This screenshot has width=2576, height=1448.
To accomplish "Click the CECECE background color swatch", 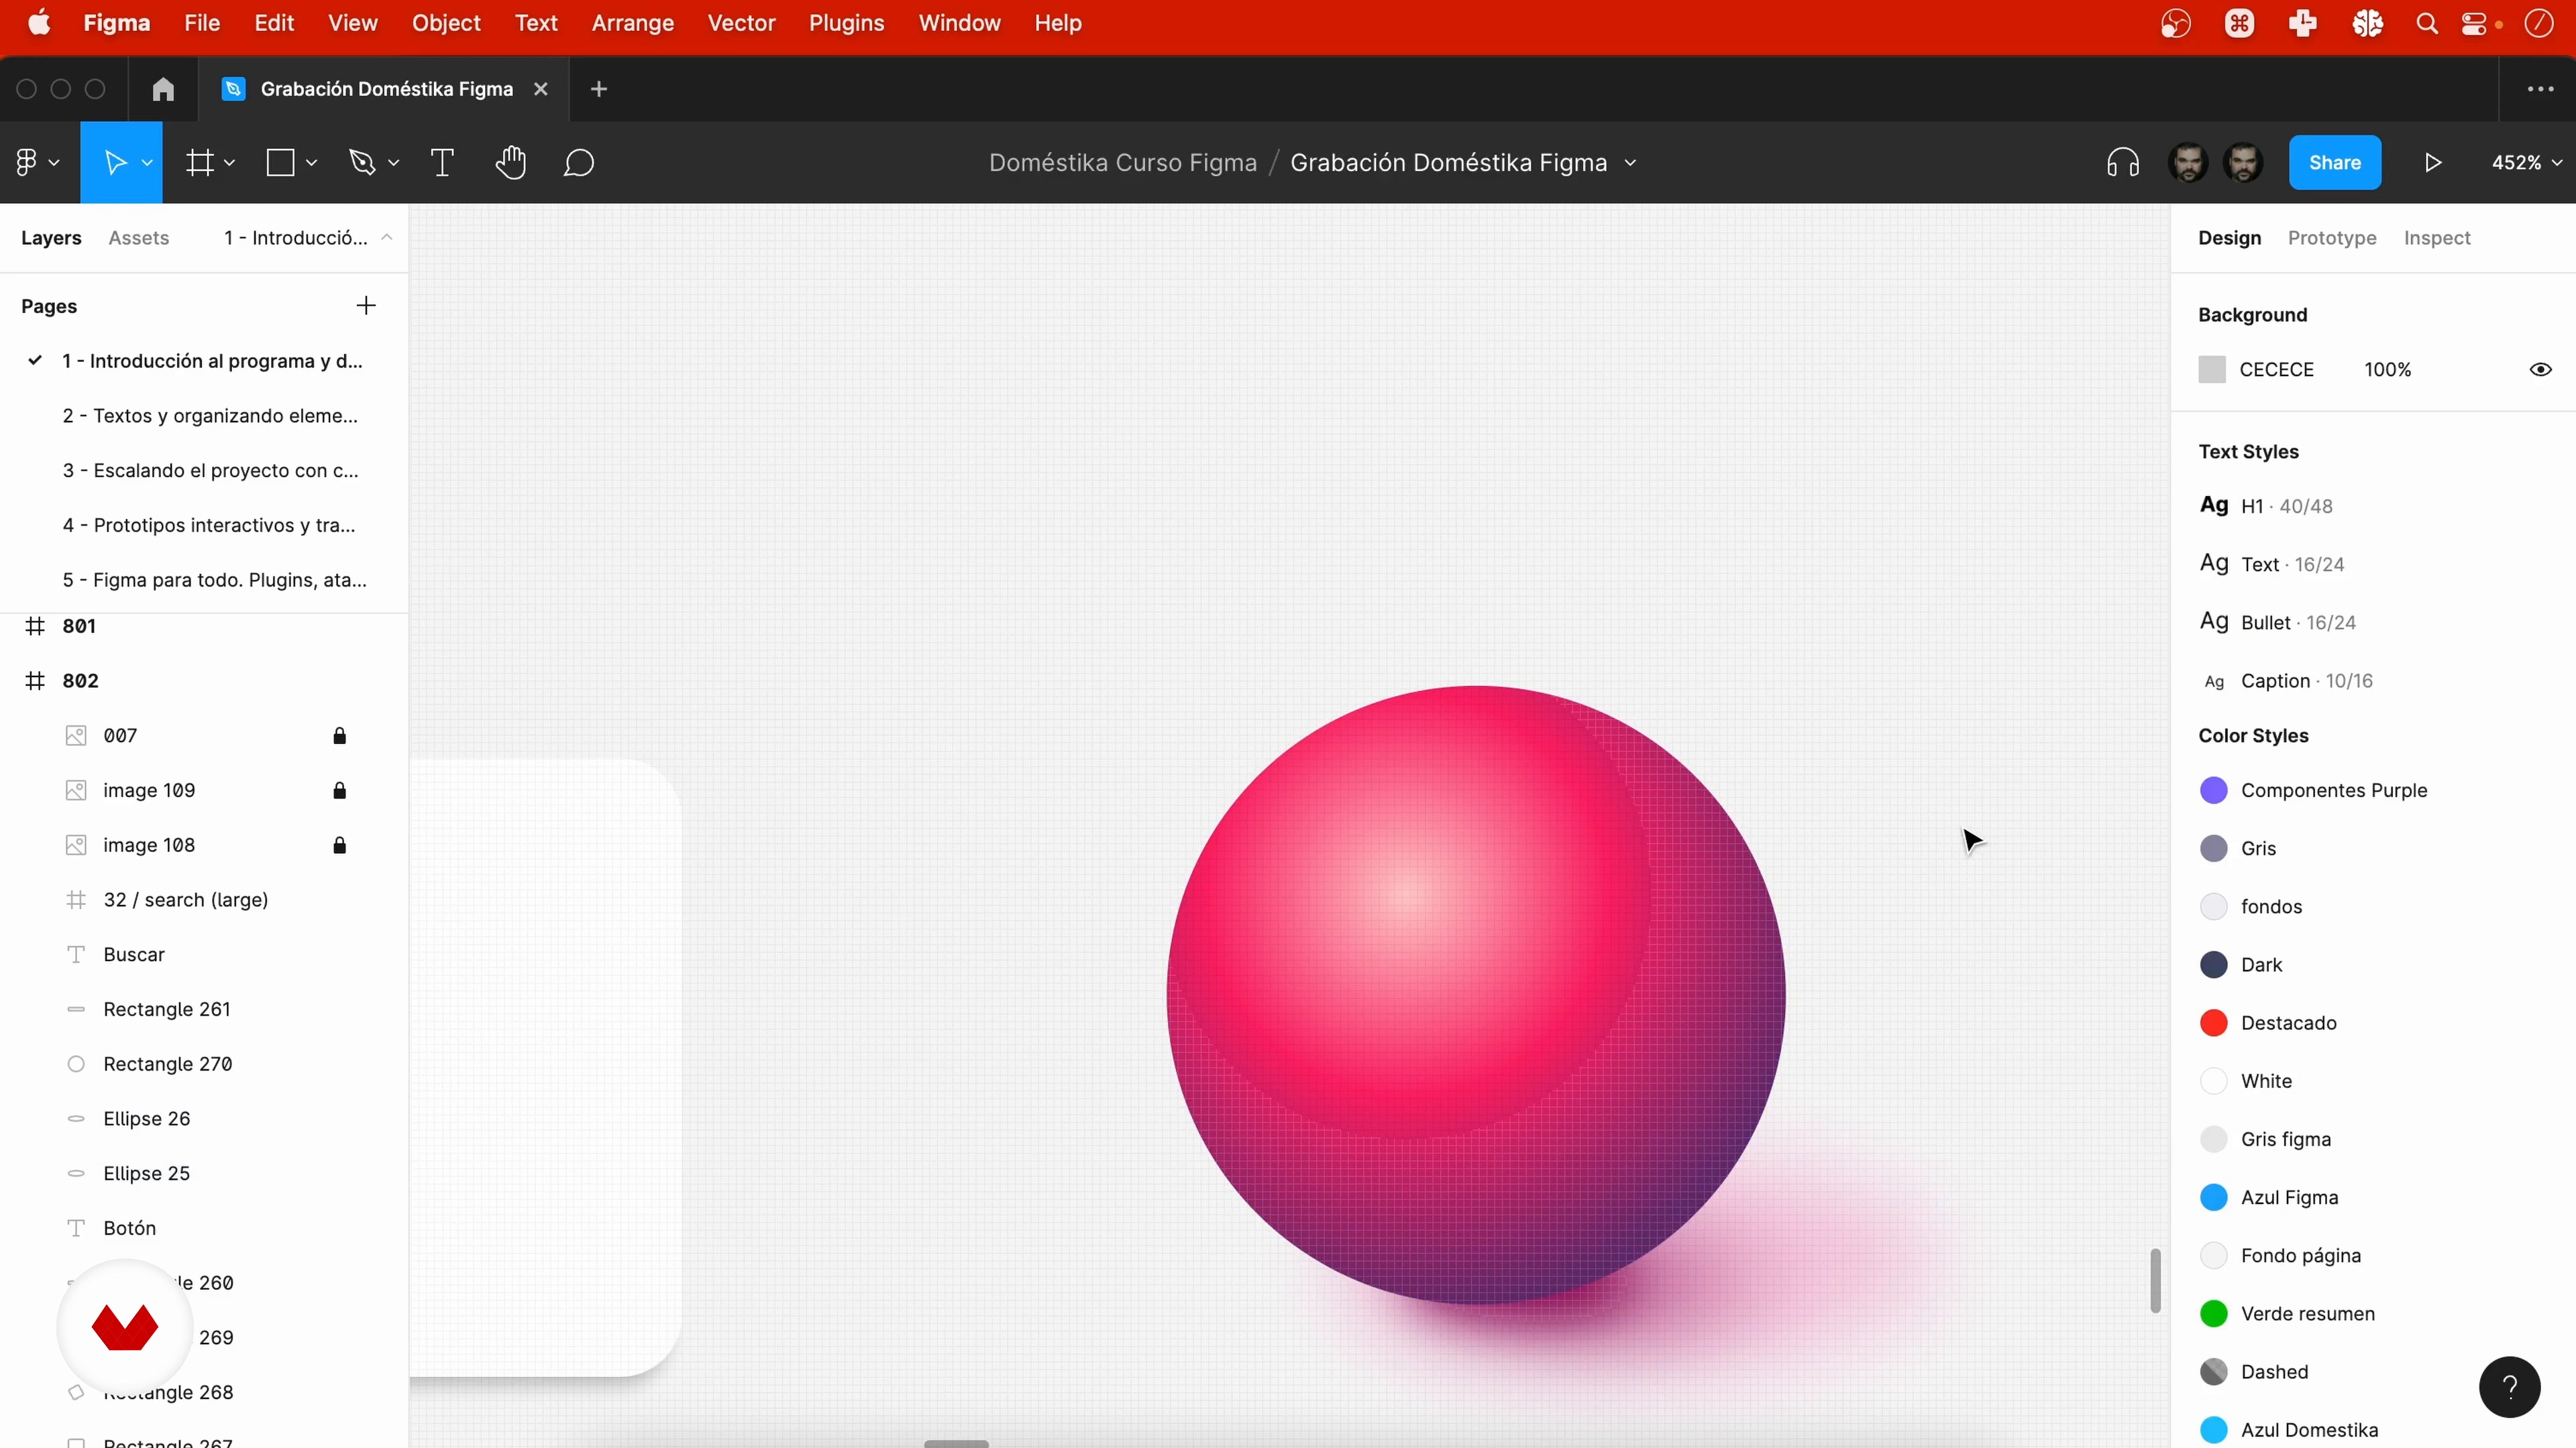I will pos(2212,370).
